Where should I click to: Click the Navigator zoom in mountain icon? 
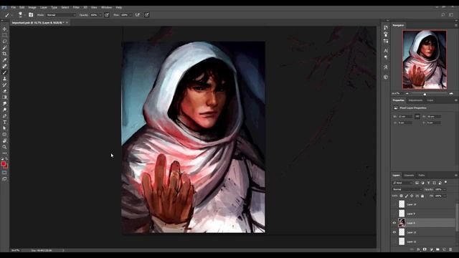451,94
